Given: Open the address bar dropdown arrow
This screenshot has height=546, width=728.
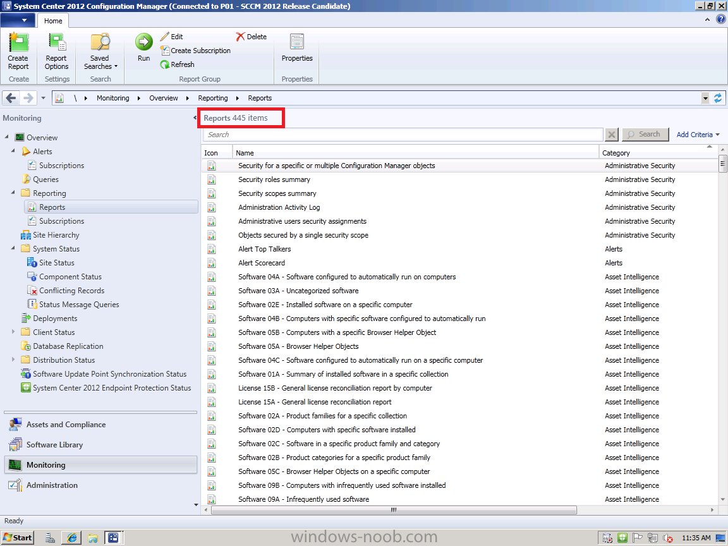Looking at the screenshot, I should pyautogui.click(x=705, y=98).
